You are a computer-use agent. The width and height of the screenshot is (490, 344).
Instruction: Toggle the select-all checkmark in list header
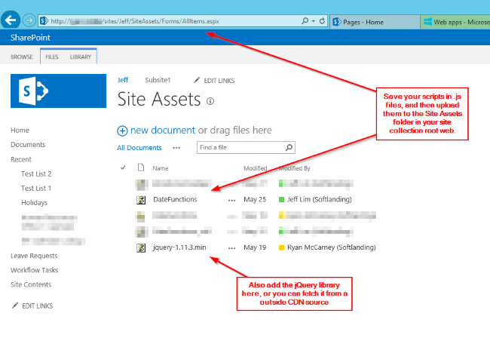pos(123,168)
